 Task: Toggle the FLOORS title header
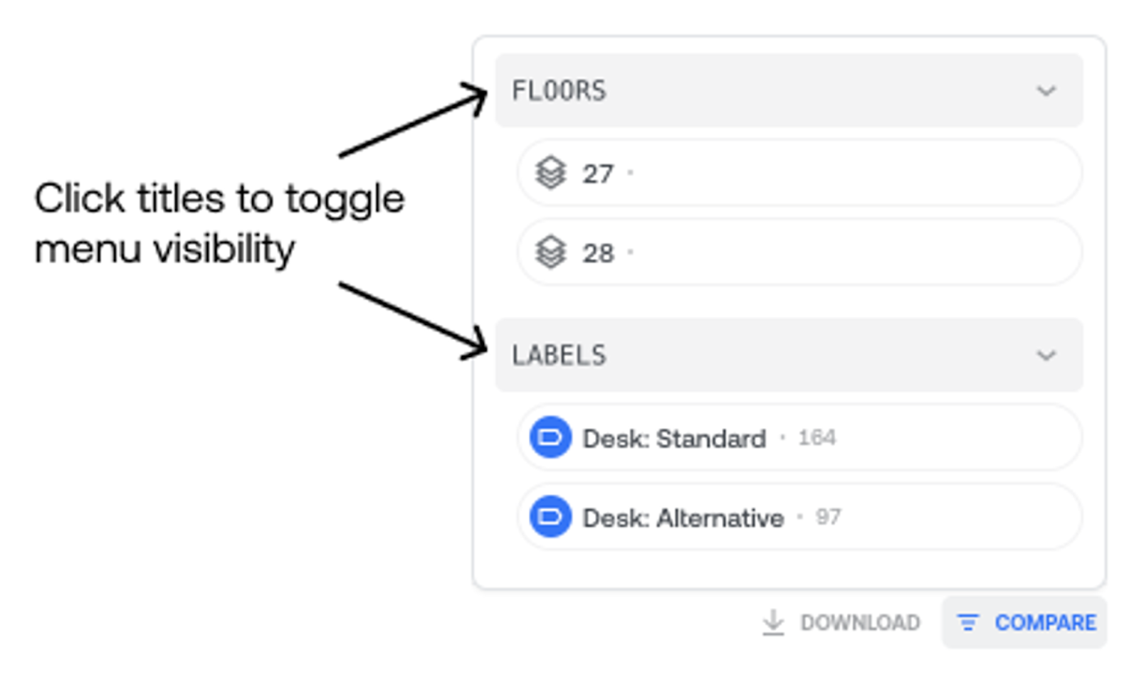789,90
